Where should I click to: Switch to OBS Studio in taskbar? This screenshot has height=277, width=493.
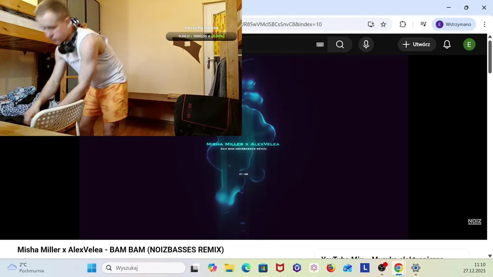[x=382, y=268]
